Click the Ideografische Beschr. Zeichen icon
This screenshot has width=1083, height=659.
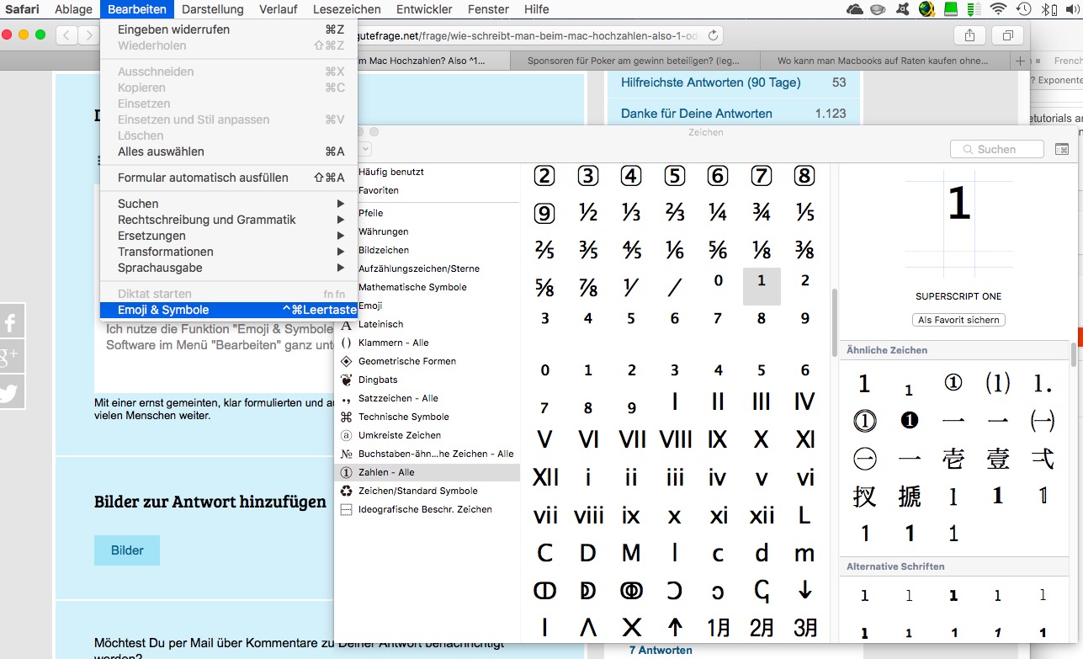point(346,509)
